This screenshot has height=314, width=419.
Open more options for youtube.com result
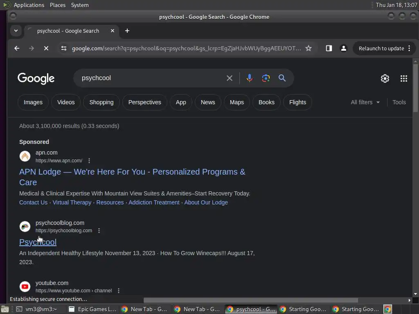119,291
